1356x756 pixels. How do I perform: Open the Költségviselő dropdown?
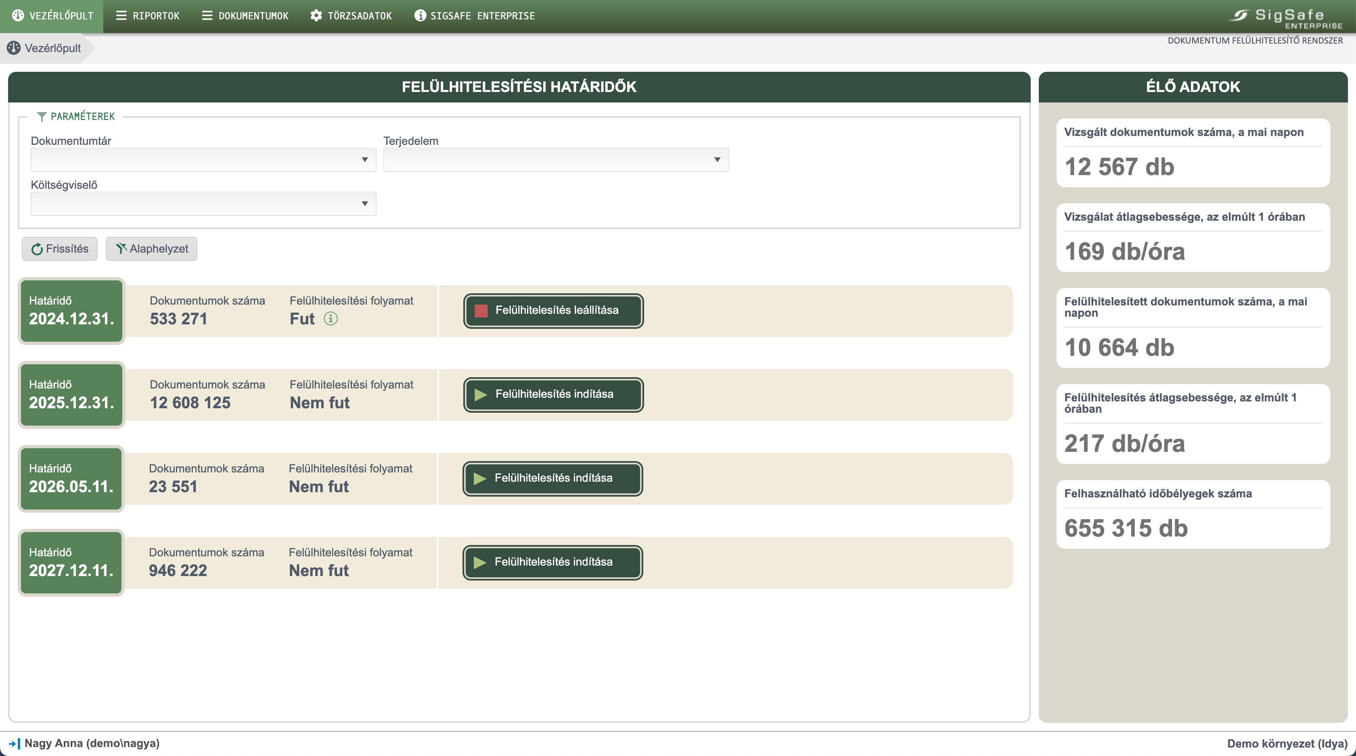click(x=203, y=204)
